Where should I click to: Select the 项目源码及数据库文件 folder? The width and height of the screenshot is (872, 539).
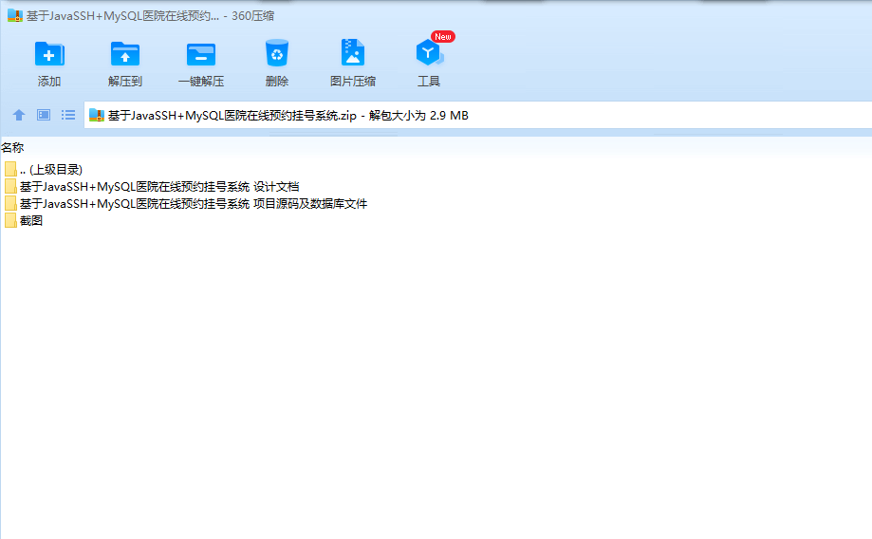(x=186, y=204)
